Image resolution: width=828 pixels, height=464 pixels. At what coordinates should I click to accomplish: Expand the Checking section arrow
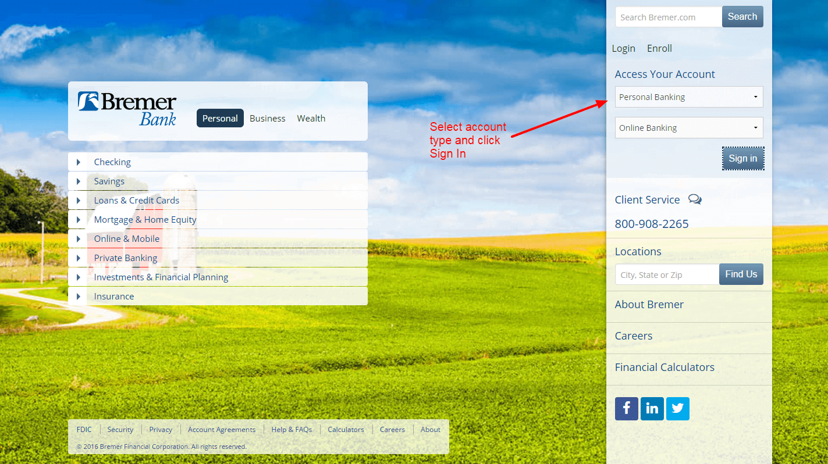pos(79,162)
